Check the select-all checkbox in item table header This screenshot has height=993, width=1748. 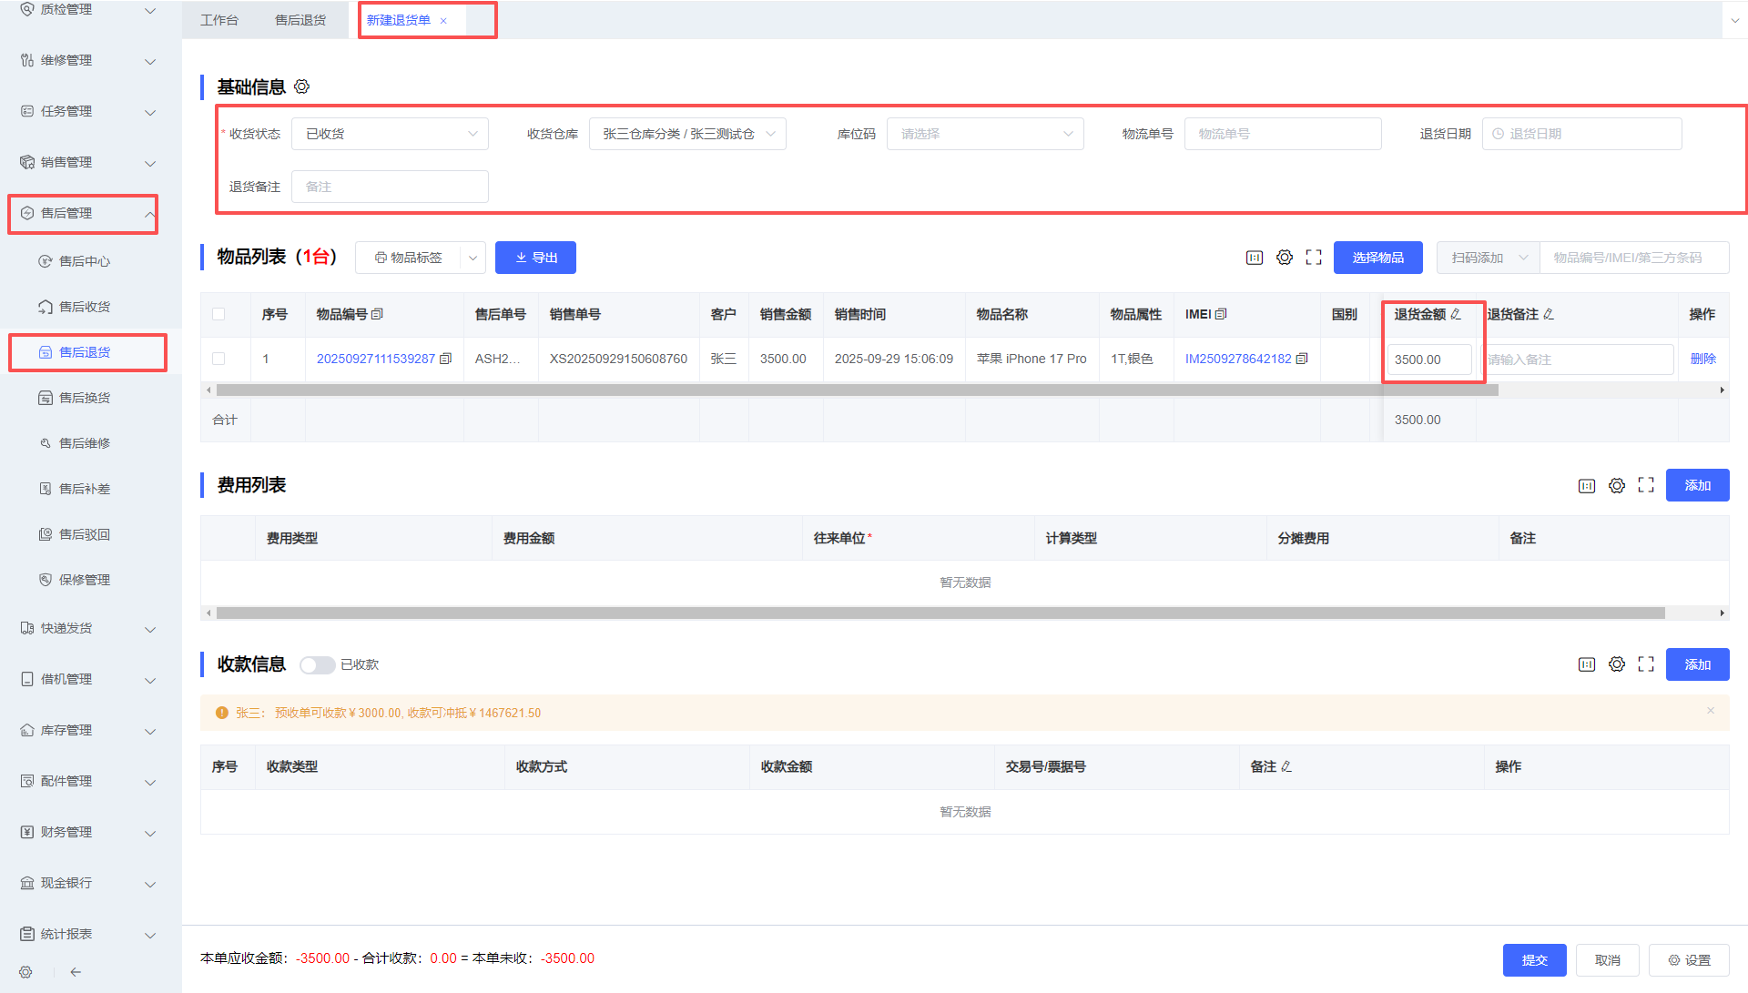point(218,314)
